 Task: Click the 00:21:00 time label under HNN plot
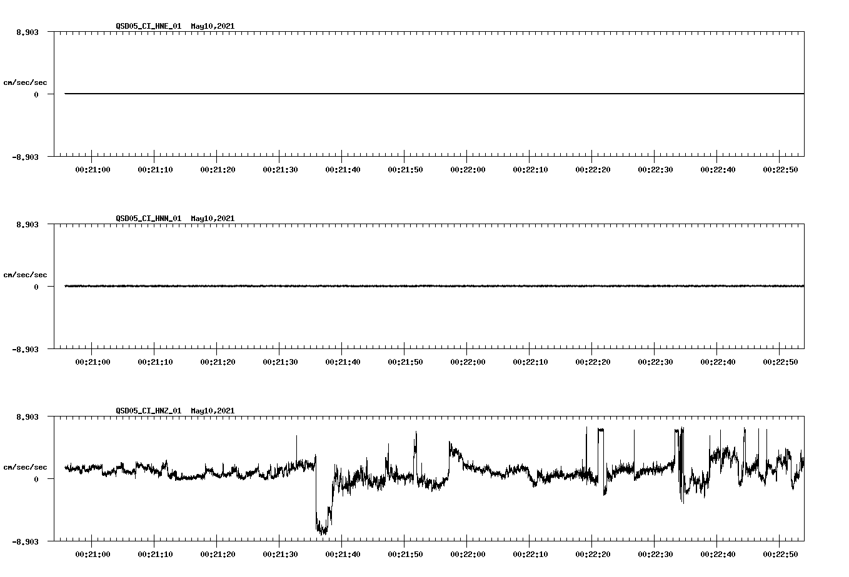[93, 362]
